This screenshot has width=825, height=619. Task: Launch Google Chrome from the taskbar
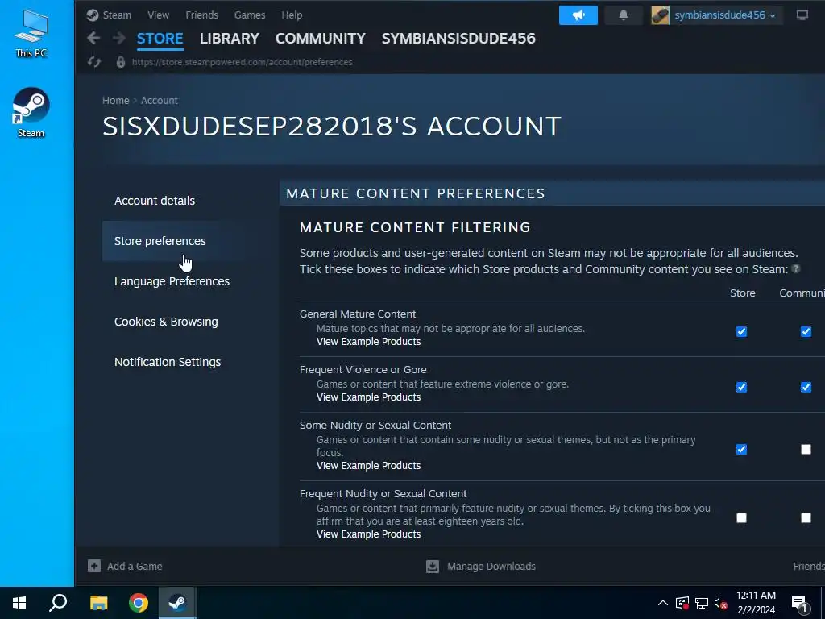click(x=139, y=603)
